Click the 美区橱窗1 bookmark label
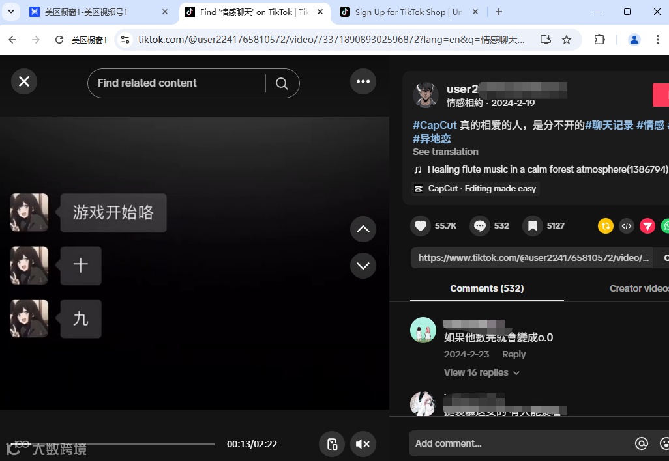This screenshot has width=669, height=461. coord(89,40)
